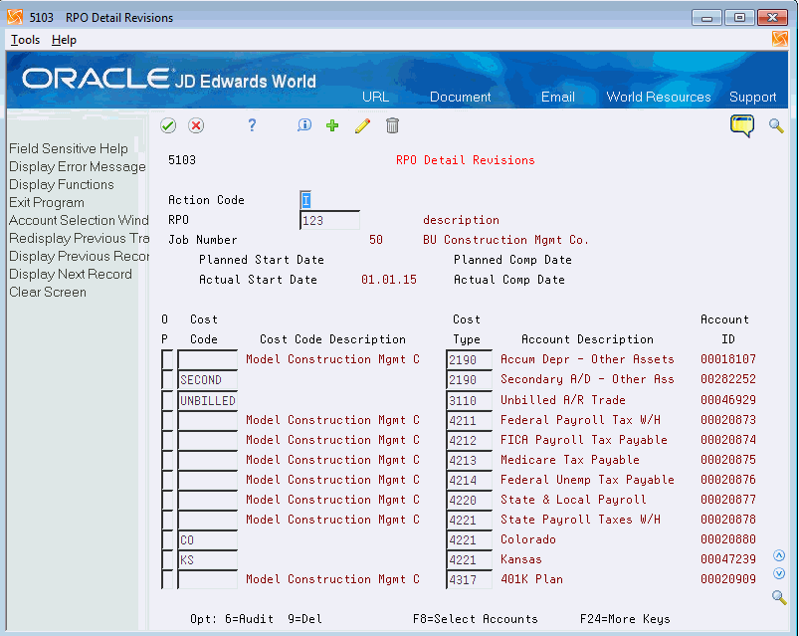Click the Action Code input field
799x636 pixels.
305,200
